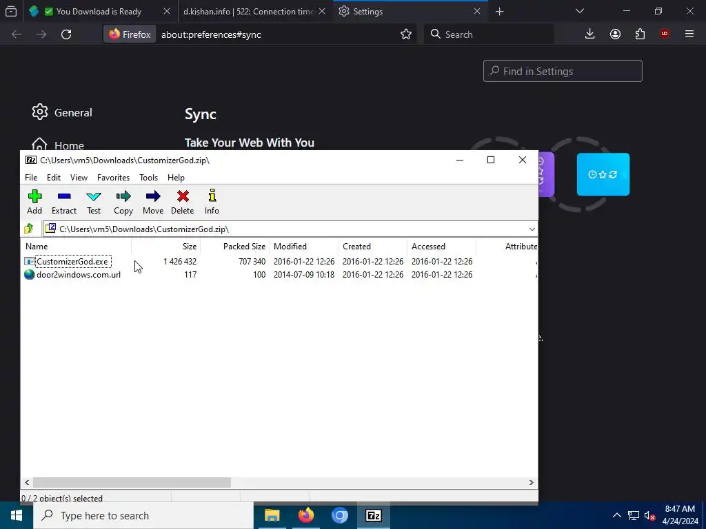Click the horizontal scrollbar thumb in 7-Zip
Screen dimensions: 706x529
(132, 482)
